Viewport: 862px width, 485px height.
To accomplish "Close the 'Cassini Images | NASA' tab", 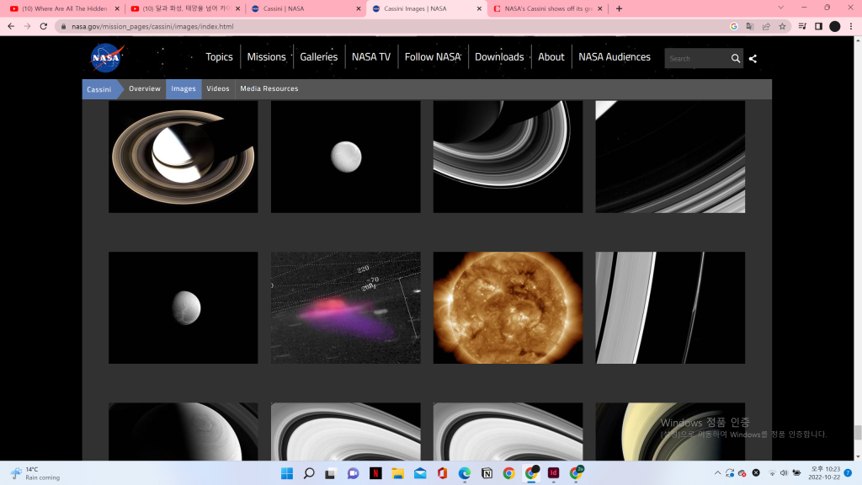I will coord(479,8).
